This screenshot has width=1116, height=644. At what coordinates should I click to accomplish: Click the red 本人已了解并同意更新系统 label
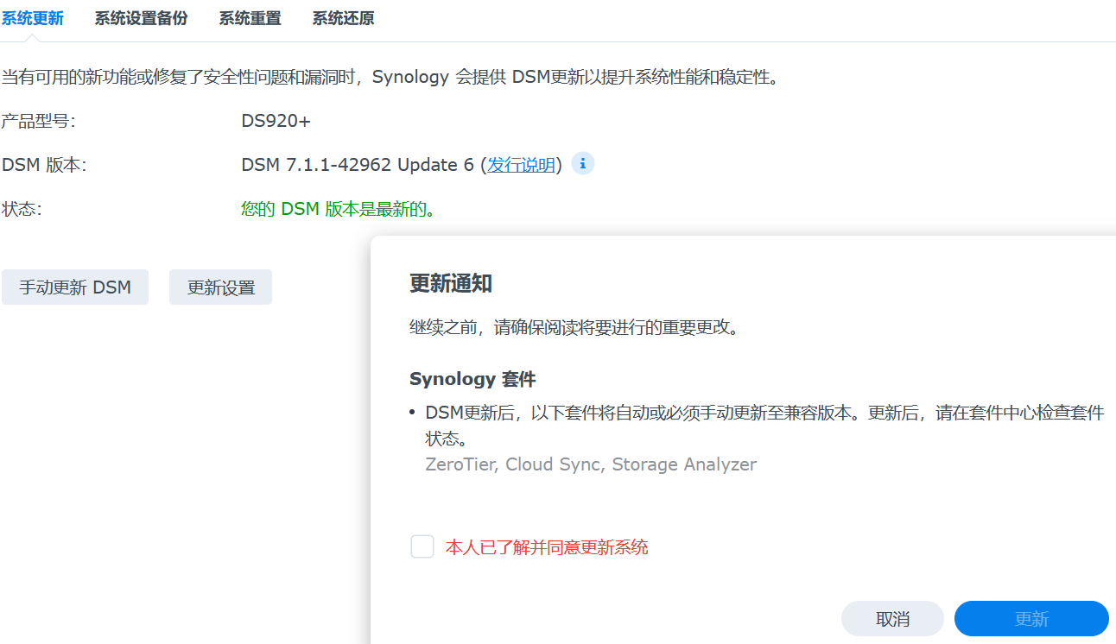547,546
